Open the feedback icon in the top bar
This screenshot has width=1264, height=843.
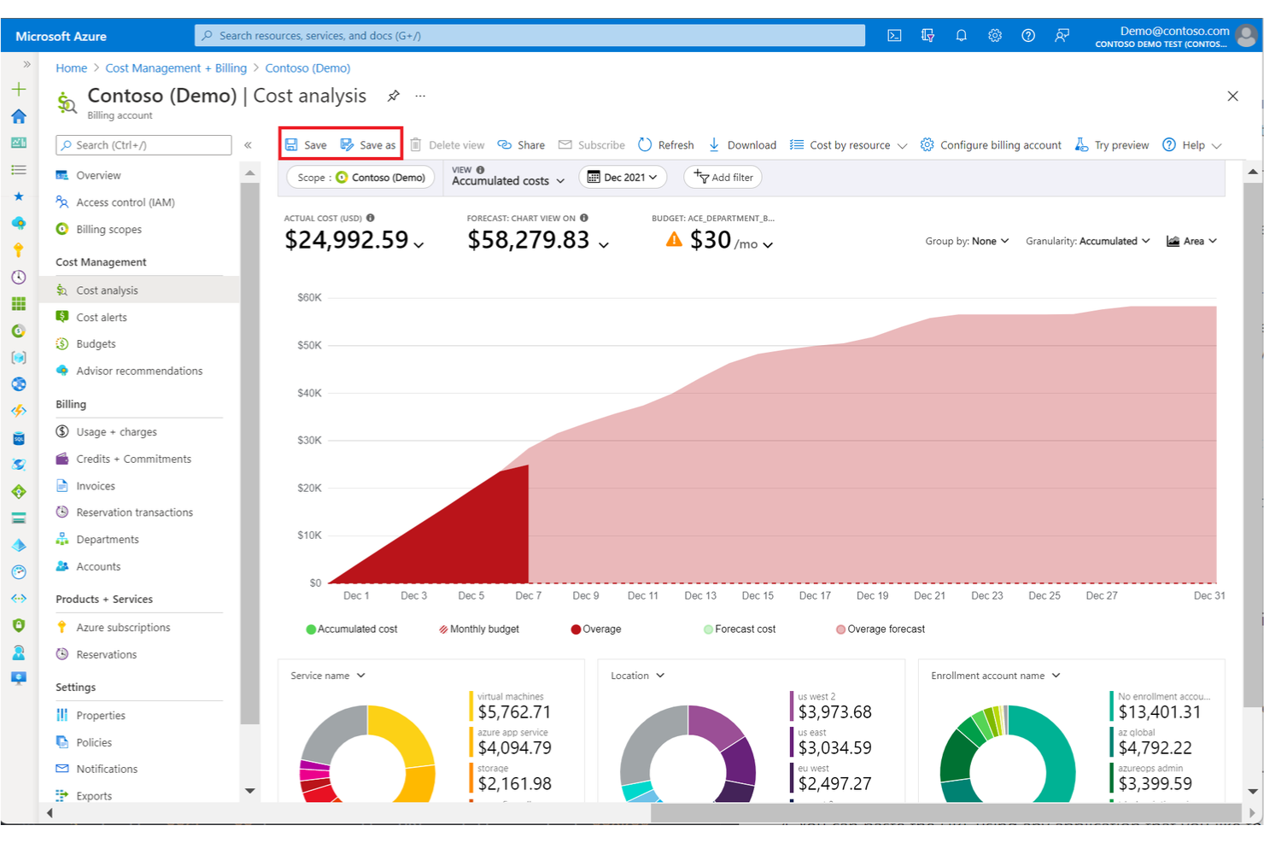click(x=1062, y=35)
